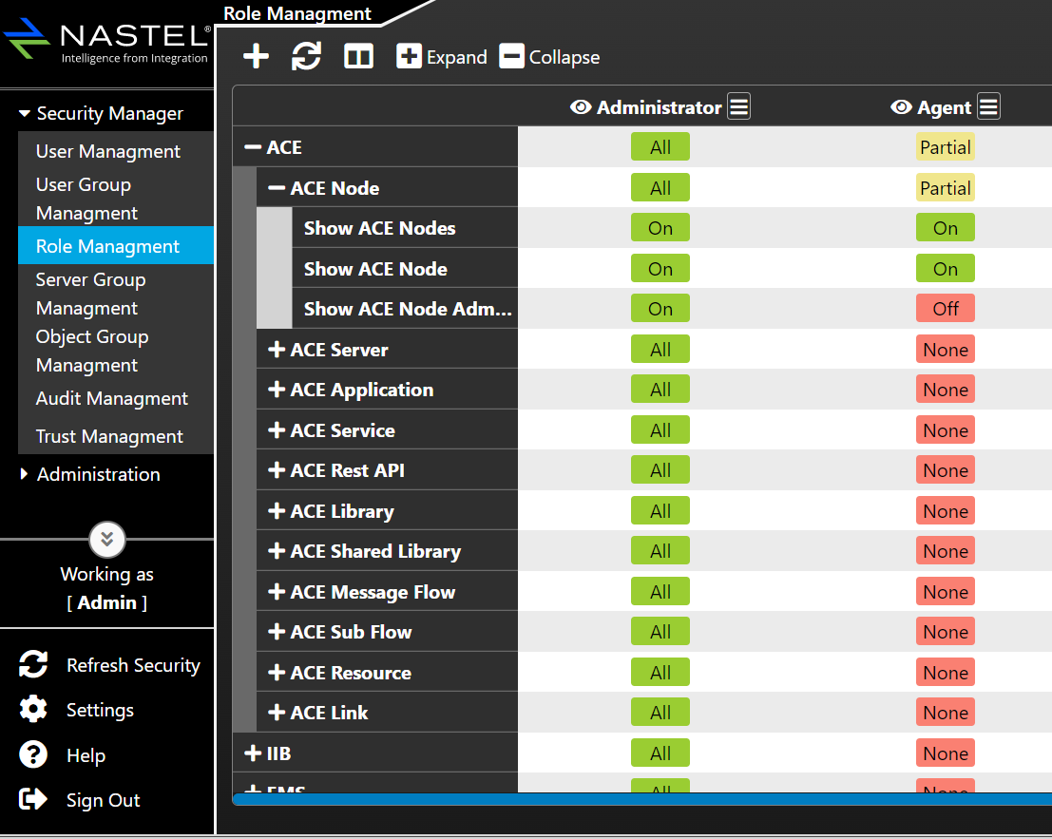This screenshot has width=1052, height=839.
Task: Click the Sign Out link text
Action: coord(104,800)
